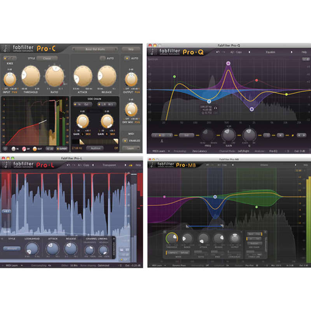
Task: Switch Pro-Q Channel Mode from Left/Right
Action: tap(243, 151)
